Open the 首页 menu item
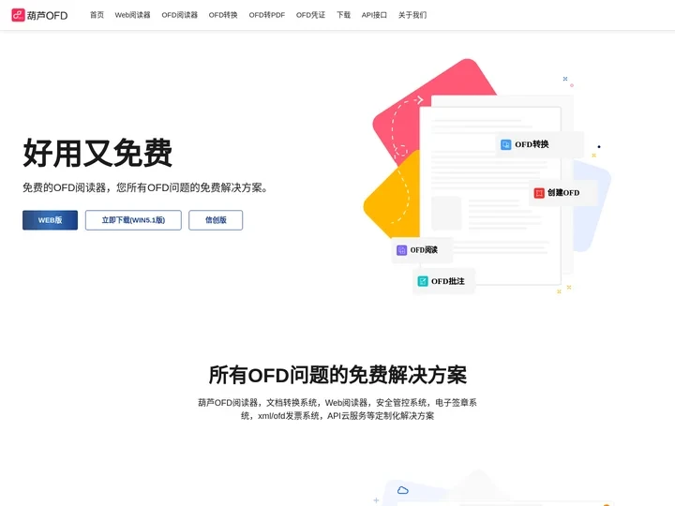675x506 pixels. click(x=97, y=15)
